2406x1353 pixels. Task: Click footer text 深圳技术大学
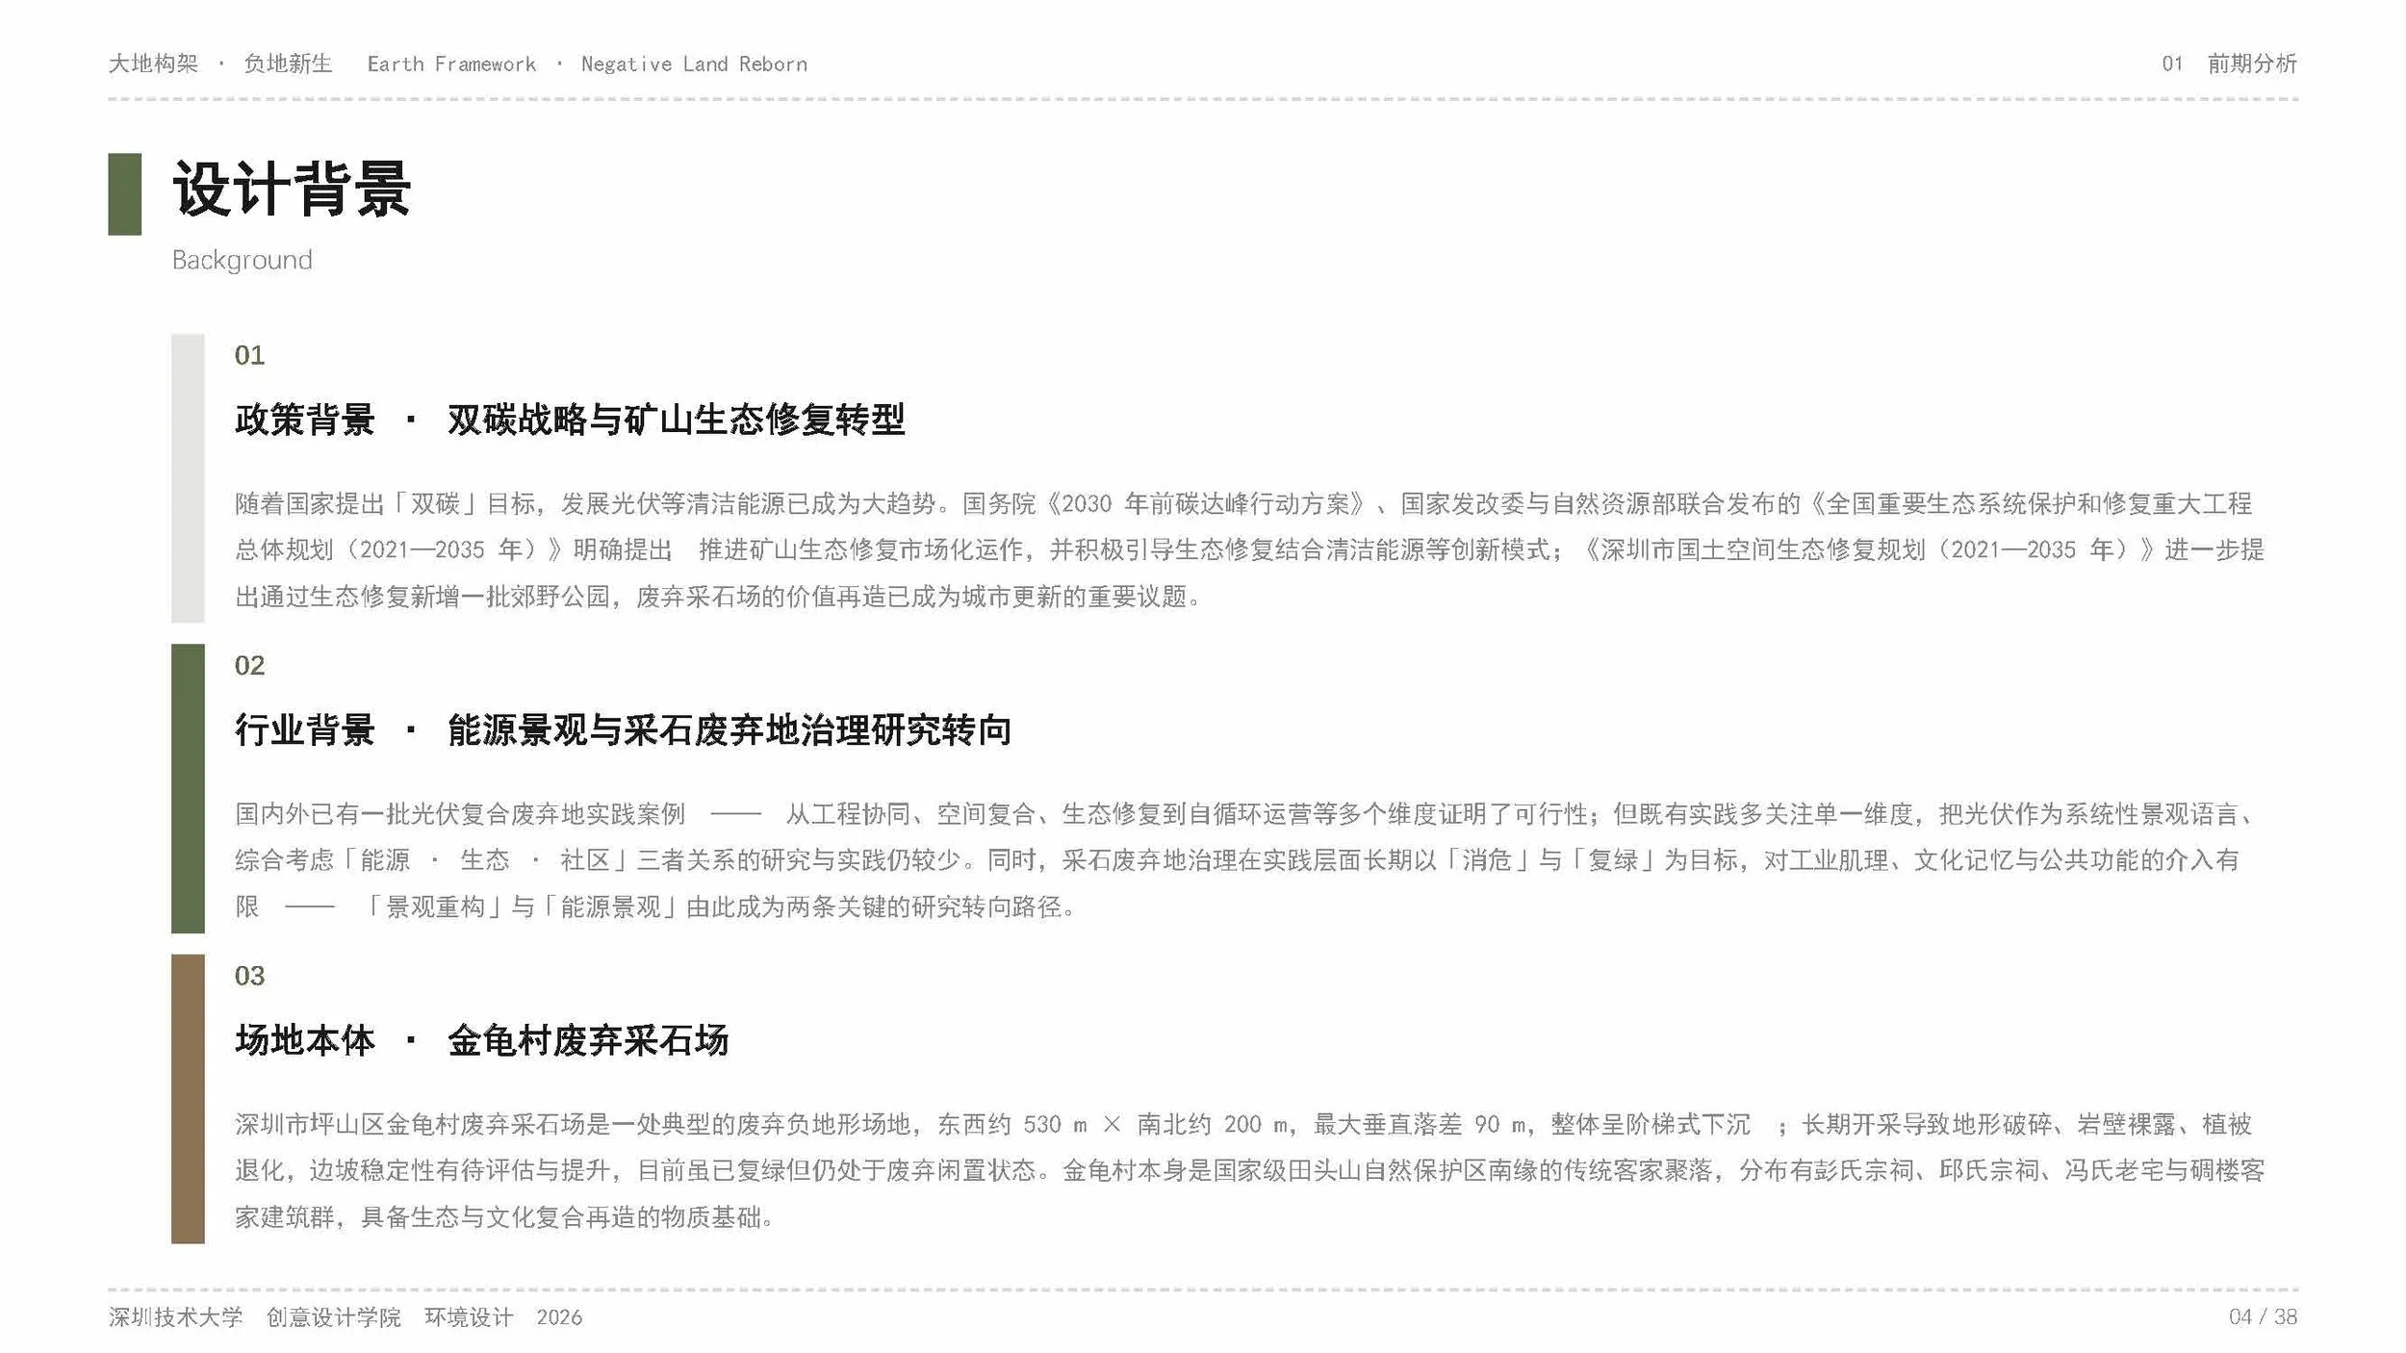pyautogui.click(x=175, y=1317)
